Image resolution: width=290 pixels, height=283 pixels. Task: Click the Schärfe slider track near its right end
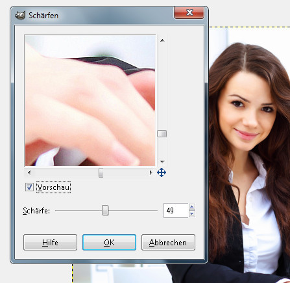151,211
